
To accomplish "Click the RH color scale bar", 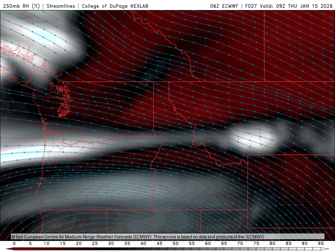I will tap(167, 249).
